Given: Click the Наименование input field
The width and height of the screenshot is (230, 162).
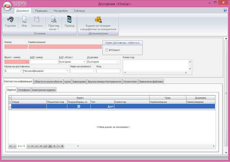Looking at the screenshot, I should point(65,47).
